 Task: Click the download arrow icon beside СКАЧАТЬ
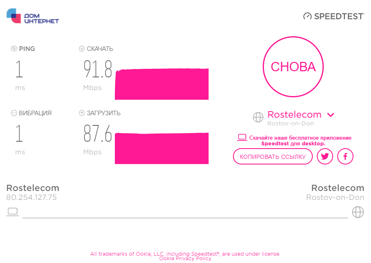tap(81, 48)
